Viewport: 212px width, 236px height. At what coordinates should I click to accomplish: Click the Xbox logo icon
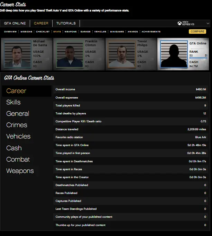[180, 23]
